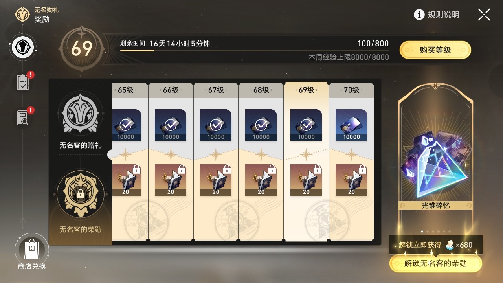Click the locked level 70 book reward
The height and width of the screenshot is (283, 503).
pos(351,180)
